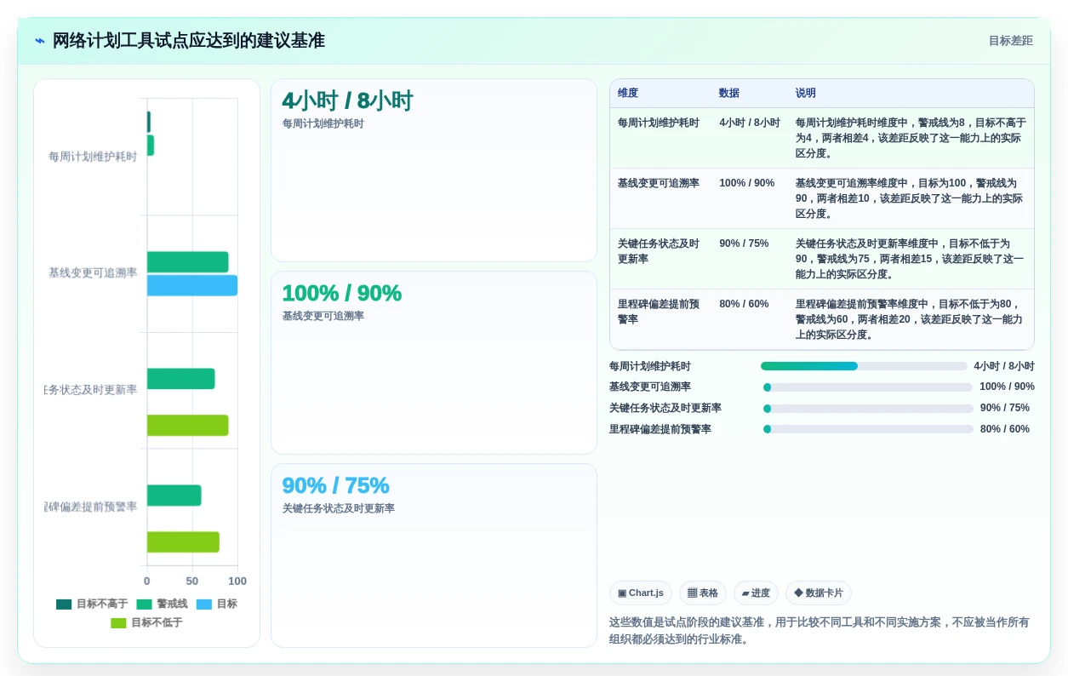Click the 100% / 90% table cell
The height and width of the screenshot is (676, 1068).
747,183
